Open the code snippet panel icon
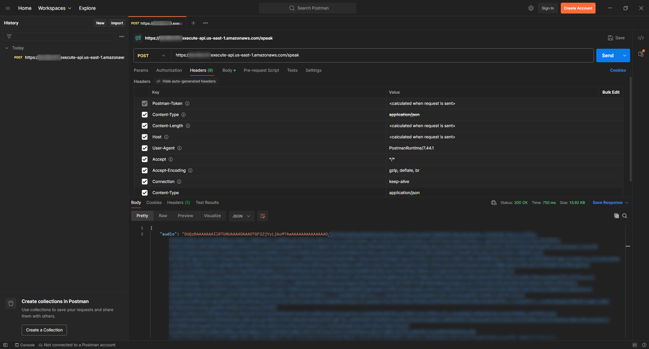Viewport: 649px width, 349px height. coord(641,38)
